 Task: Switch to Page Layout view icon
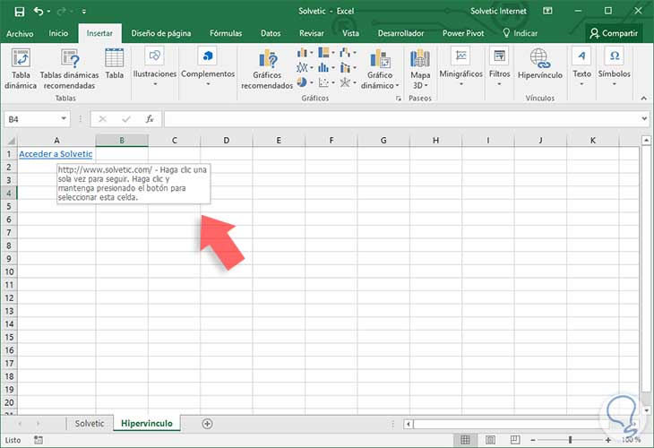tap(491, 440)
